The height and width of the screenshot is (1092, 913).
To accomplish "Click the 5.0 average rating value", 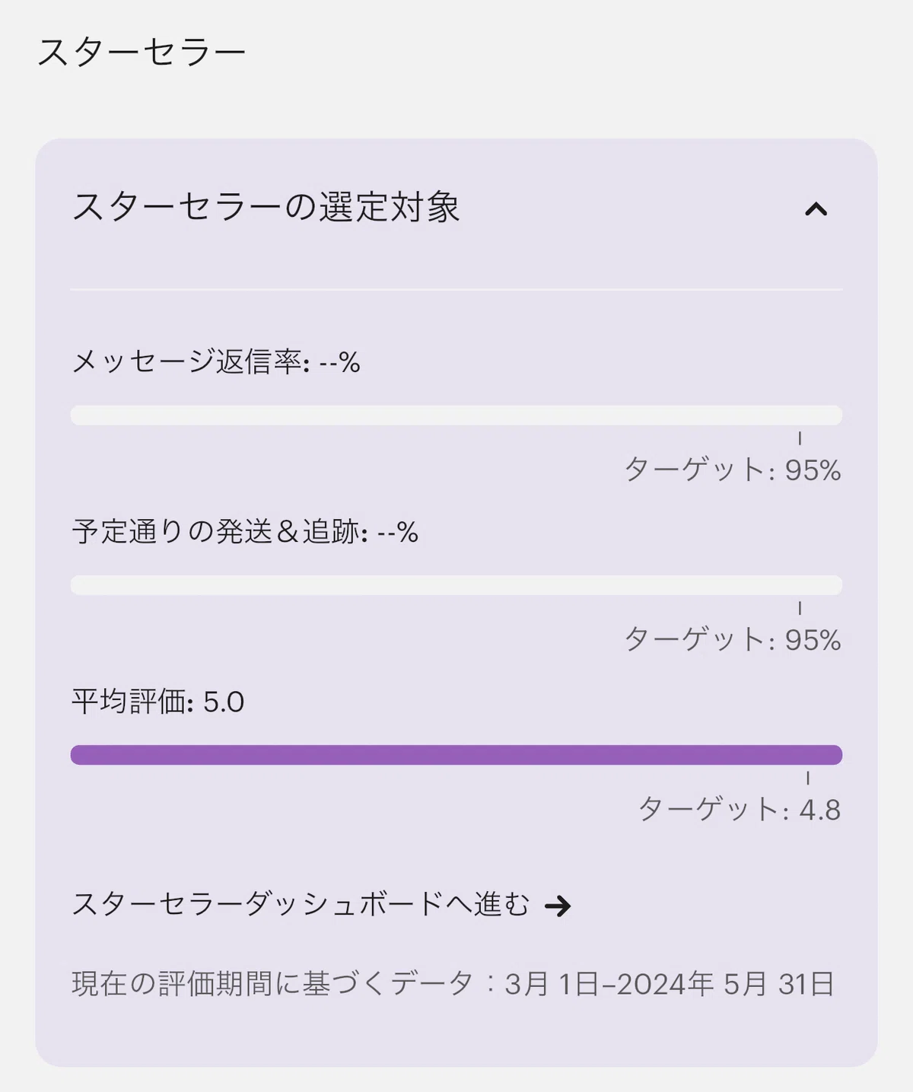I will pos(224,702).
